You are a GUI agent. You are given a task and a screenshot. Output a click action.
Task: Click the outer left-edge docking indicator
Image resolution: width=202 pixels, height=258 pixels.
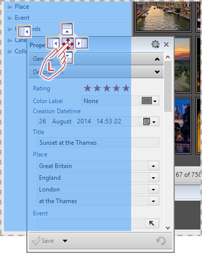tap(24, 31)
